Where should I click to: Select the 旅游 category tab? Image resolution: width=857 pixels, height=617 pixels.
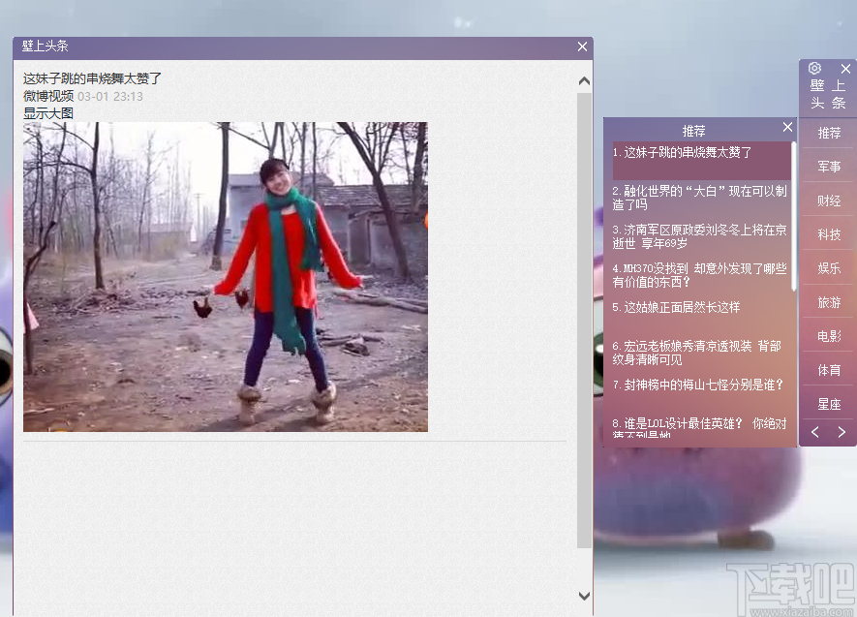pyautogui.click(x=829, y=302)
